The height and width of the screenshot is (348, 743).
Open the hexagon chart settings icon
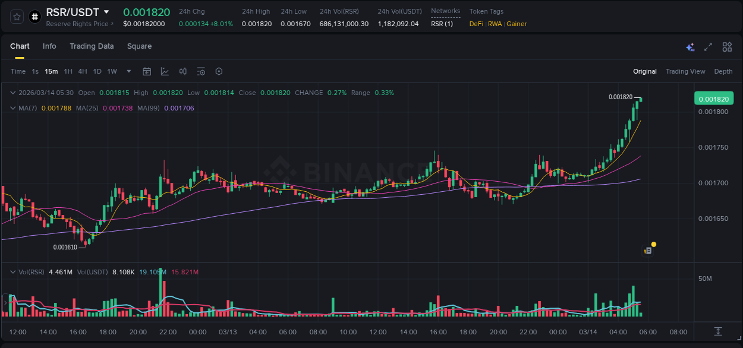(x=219, y=71)
